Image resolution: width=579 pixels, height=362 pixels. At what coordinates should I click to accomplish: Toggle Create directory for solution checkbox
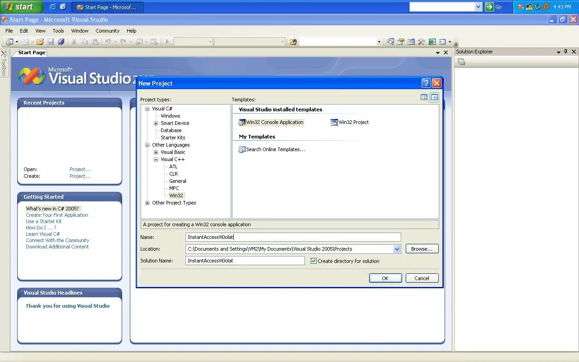313,261
